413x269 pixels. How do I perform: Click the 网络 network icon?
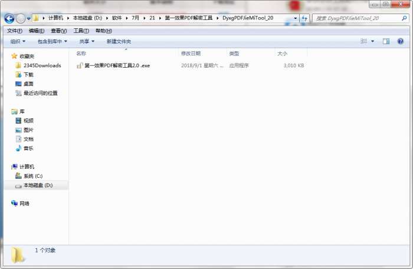pos(14,203)
